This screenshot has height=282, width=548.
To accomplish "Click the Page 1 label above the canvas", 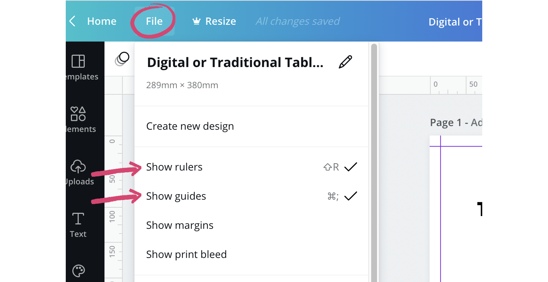I will pyautogui.click(x=456, y=122).
